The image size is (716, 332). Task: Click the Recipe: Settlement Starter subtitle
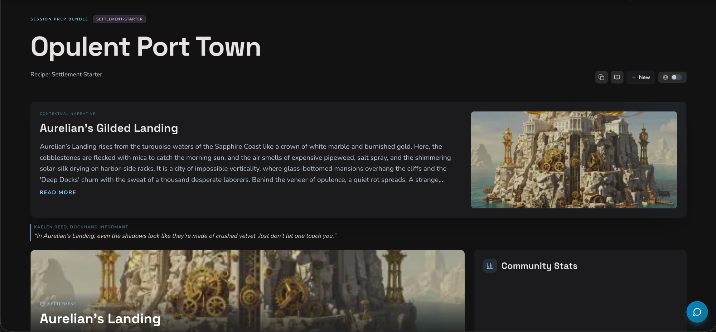coord(66,74)
